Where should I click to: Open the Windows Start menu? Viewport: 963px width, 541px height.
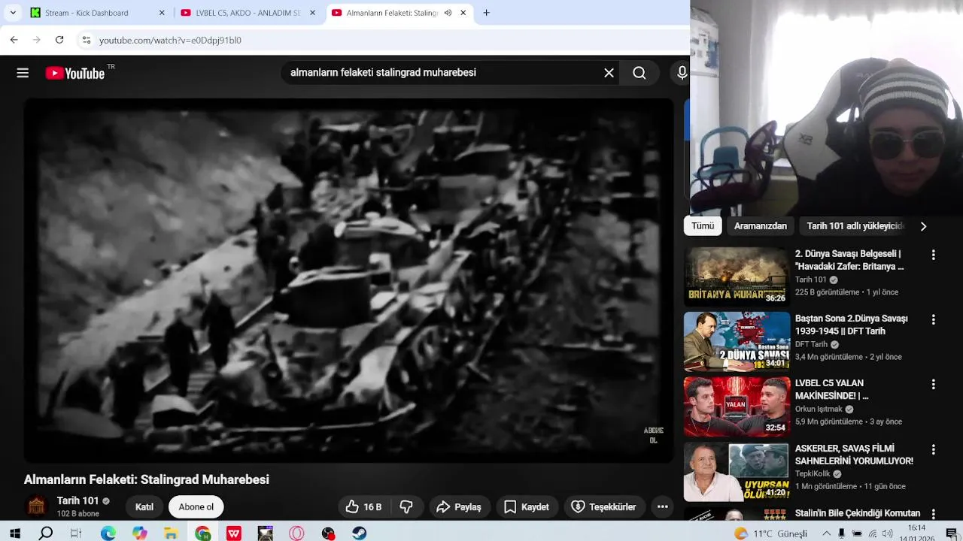tap(14, 533)
